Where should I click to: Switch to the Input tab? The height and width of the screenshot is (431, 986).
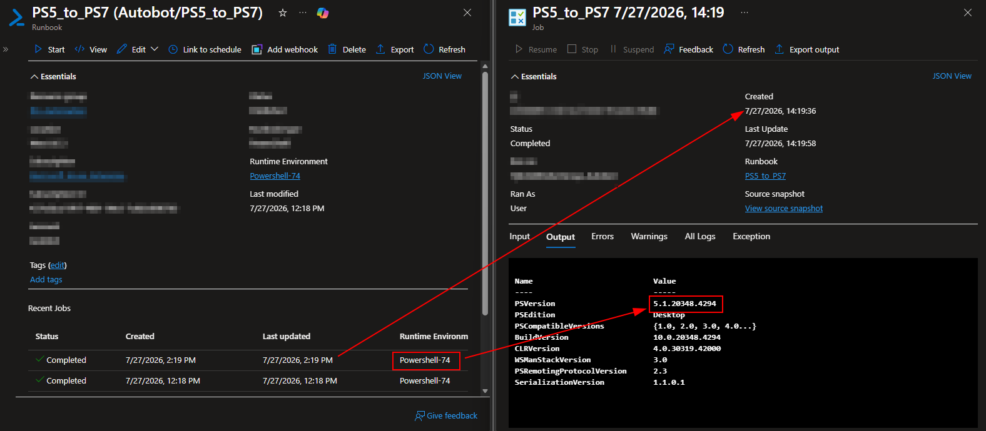click(519, 236)
